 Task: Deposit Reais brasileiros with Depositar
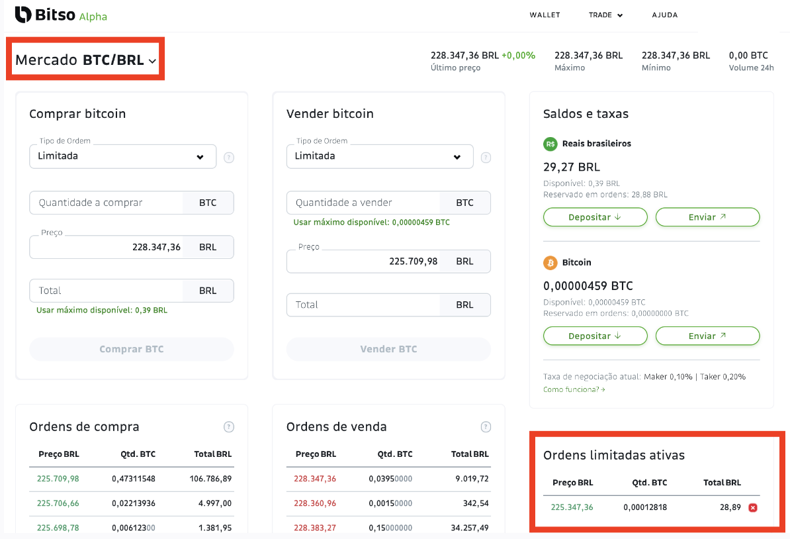[x=595, y=217]
